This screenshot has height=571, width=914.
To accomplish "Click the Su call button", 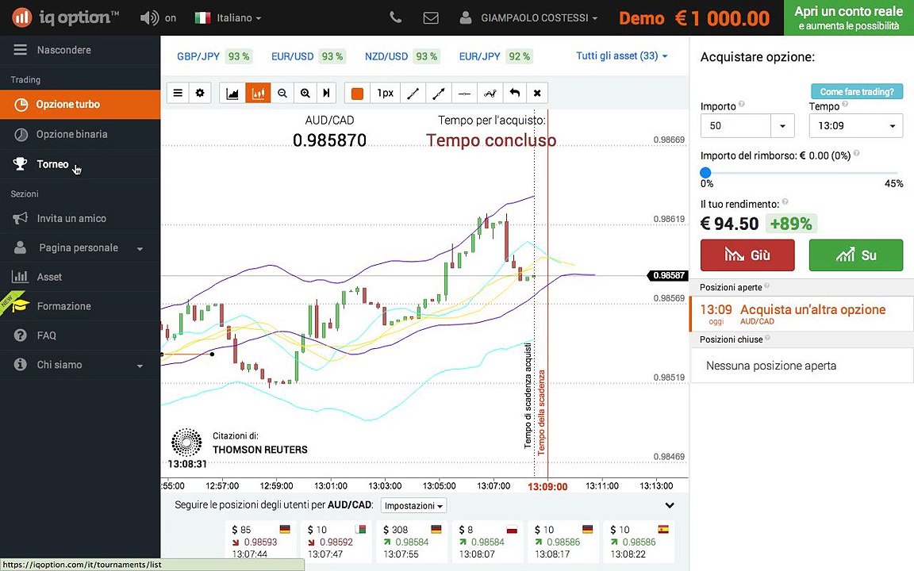I will 856,255.
